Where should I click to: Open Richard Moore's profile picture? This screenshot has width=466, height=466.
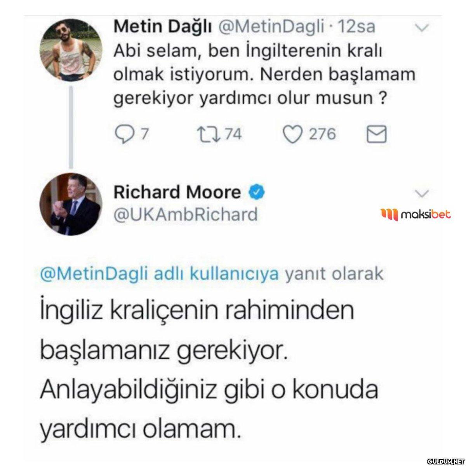coord(71,204)
